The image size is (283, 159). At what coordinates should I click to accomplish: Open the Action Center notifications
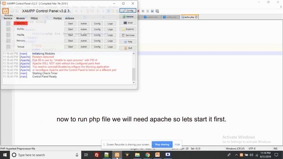tap(276, 155)
